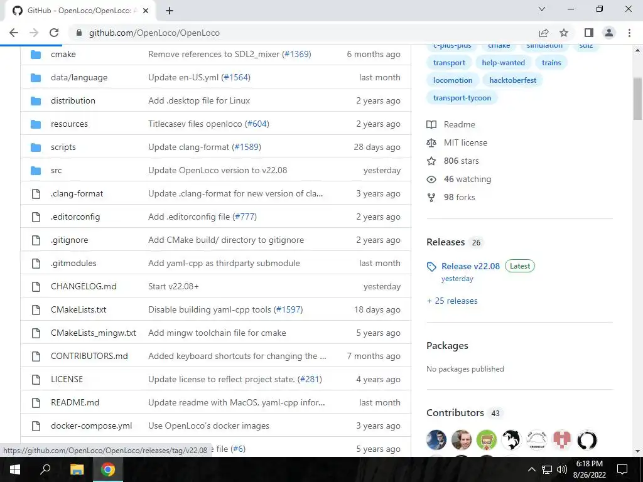Screen dimensions: 643x482
Task: Click the trains topic tag
Action: click(551, 63)
